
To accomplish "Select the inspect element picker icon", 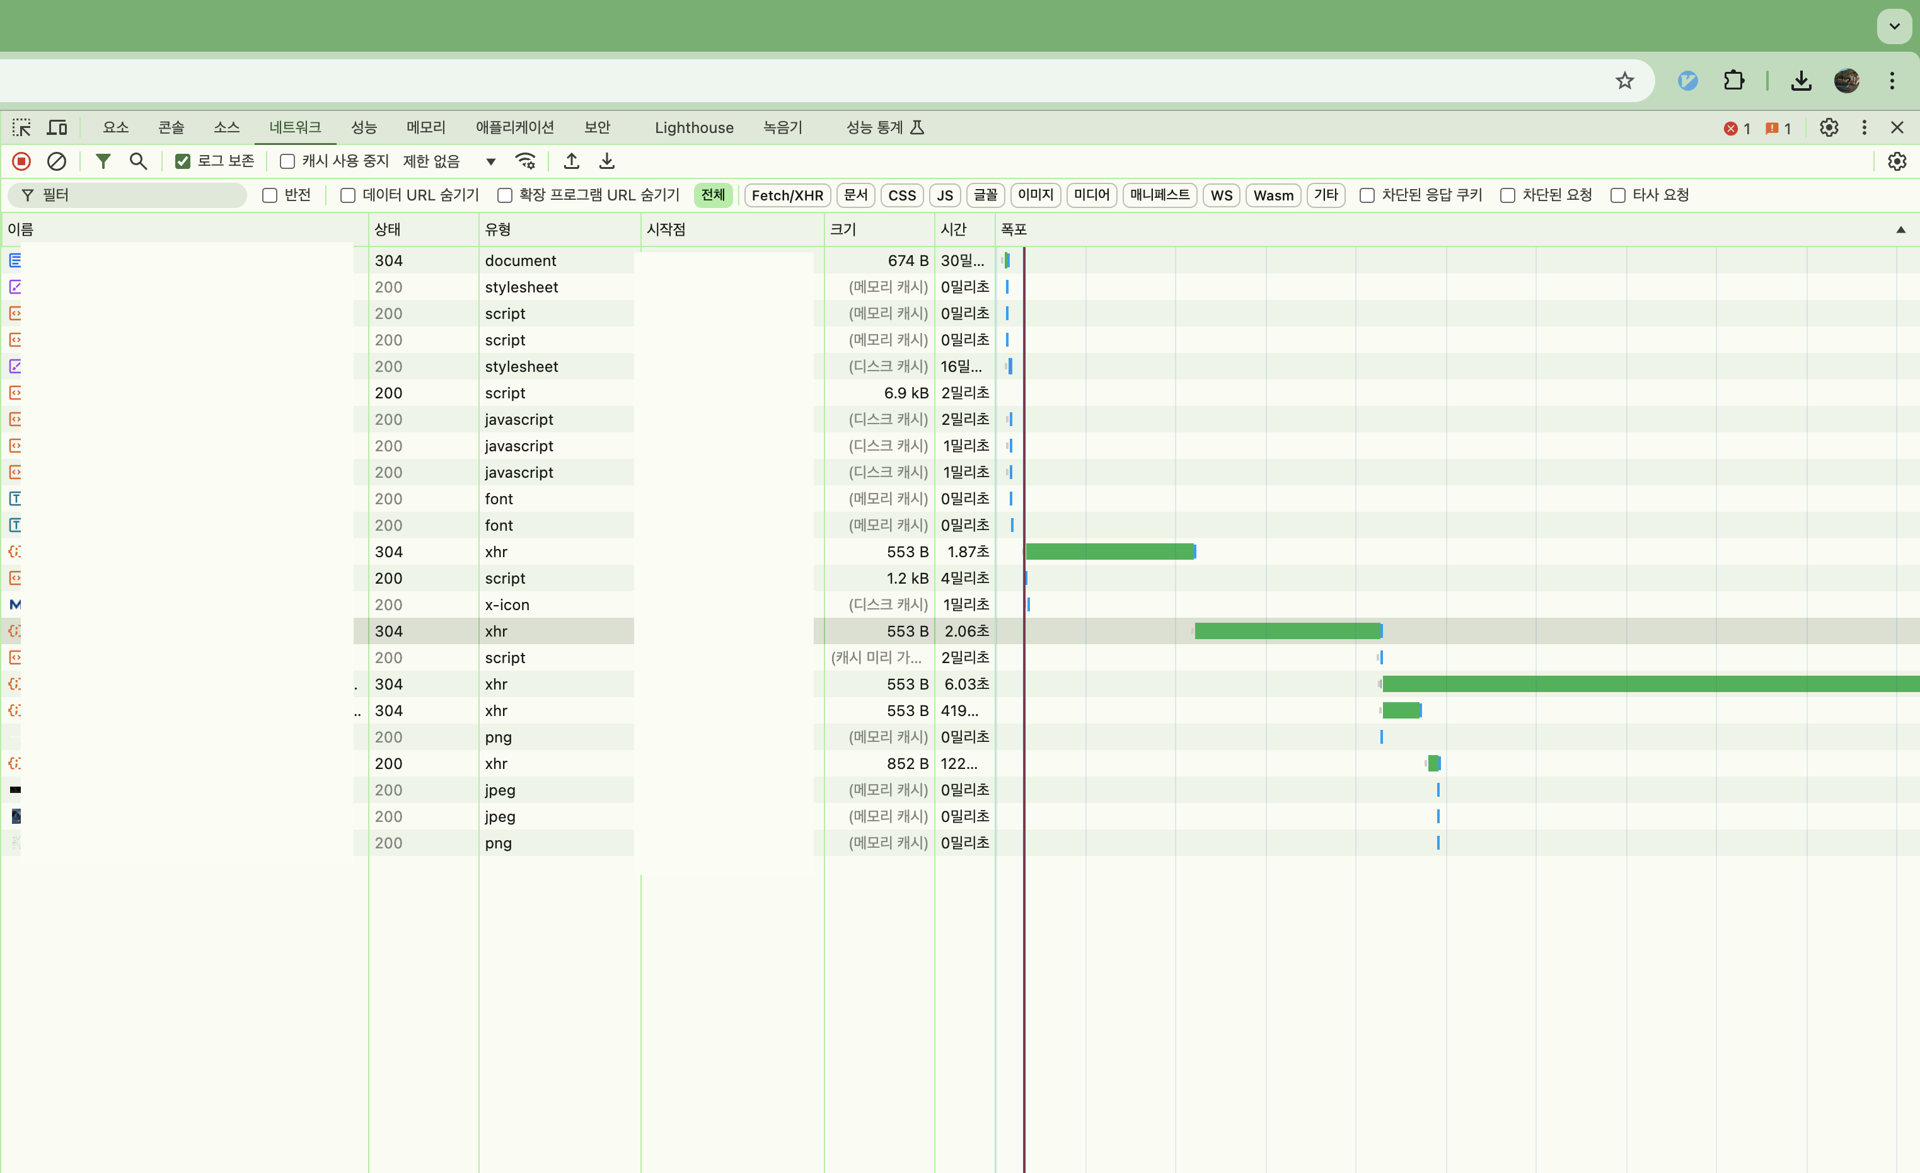I will point(21,127).
